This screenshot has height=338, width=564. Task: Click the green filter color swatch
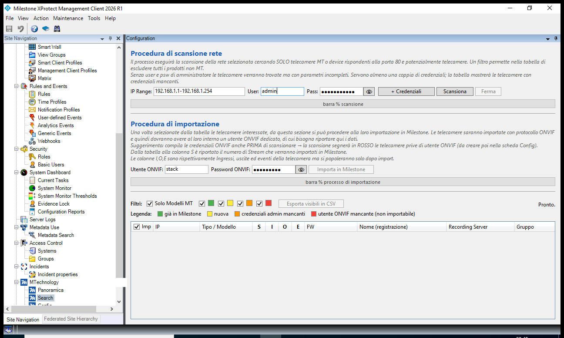(211, 203)
